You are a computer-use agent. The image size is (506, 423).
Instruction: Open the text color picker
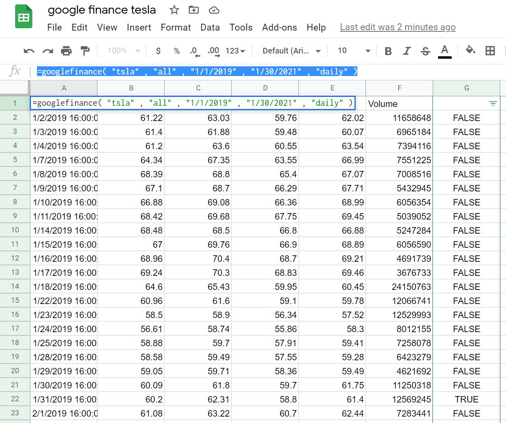coord(445,51)
